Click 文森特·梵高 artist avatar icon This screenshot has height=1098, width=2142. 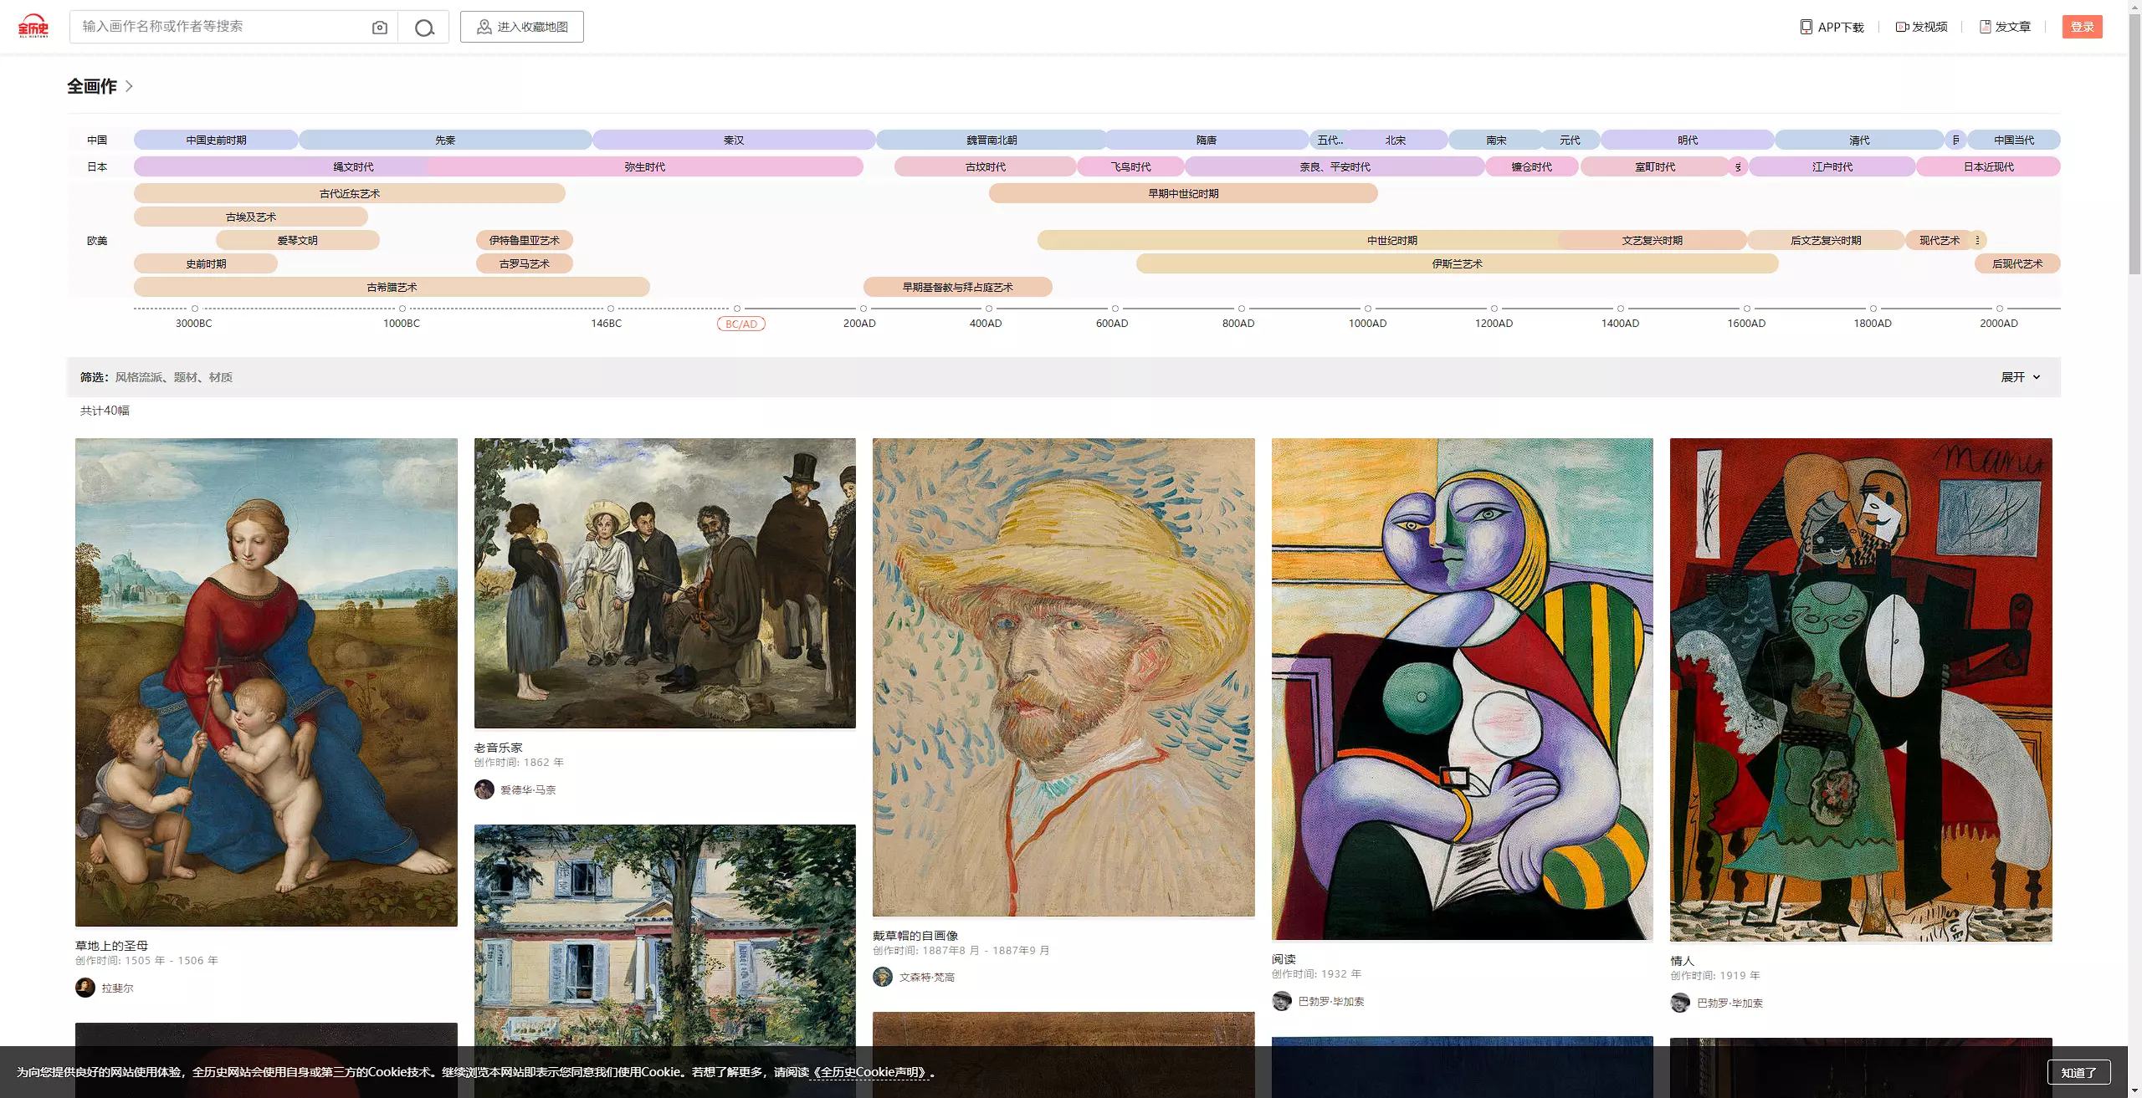(883, 977)
